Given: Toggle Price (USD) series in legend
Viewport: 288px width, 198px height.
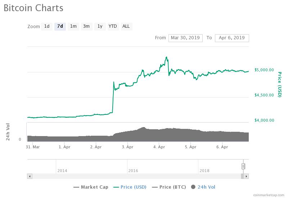Looking at the screenshot, I should 130,187.
